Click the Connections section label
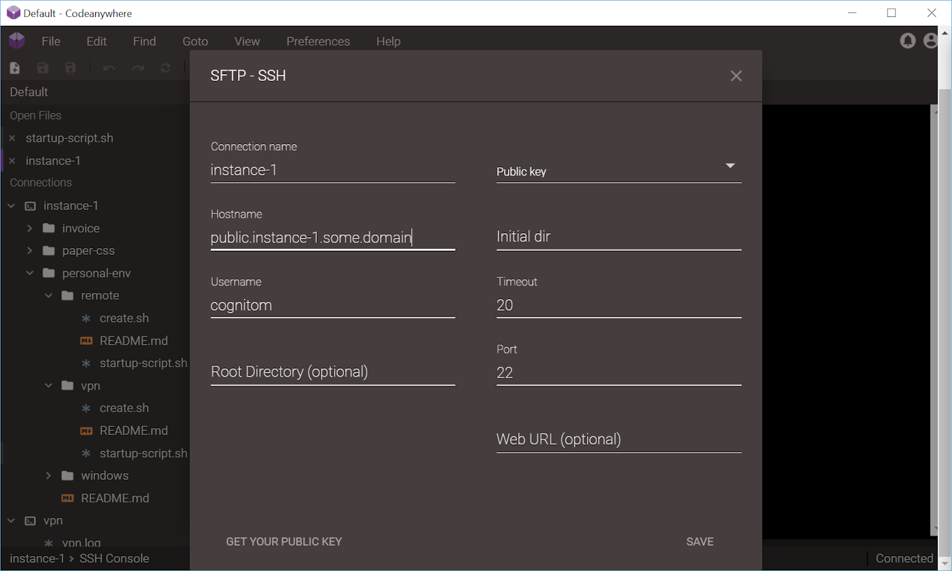The width and height of the screenshot is (952, 571). point(41,183)
